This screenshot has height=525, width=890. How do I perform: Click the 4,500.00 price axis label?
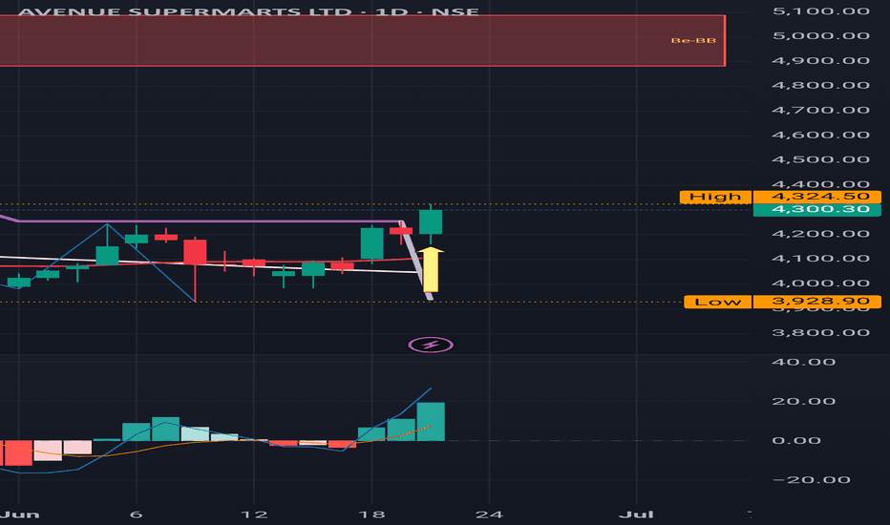click(820, 159)
